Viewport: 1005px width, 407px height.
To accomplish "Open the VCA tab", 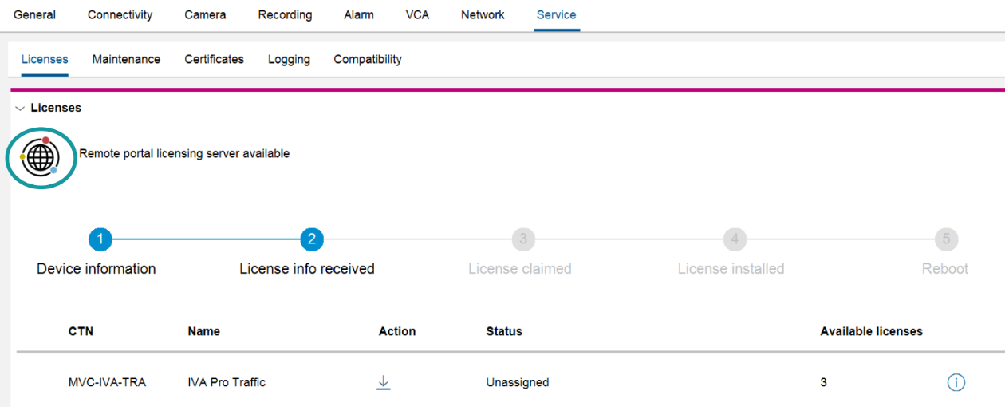I will pyautogui.click(x=417, y=15).
